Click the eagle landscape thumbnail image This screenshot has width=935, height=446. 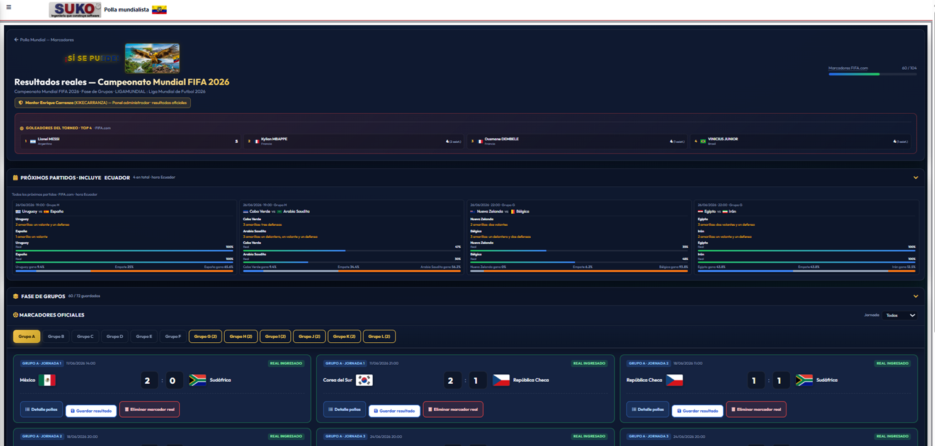pos(152,59)
